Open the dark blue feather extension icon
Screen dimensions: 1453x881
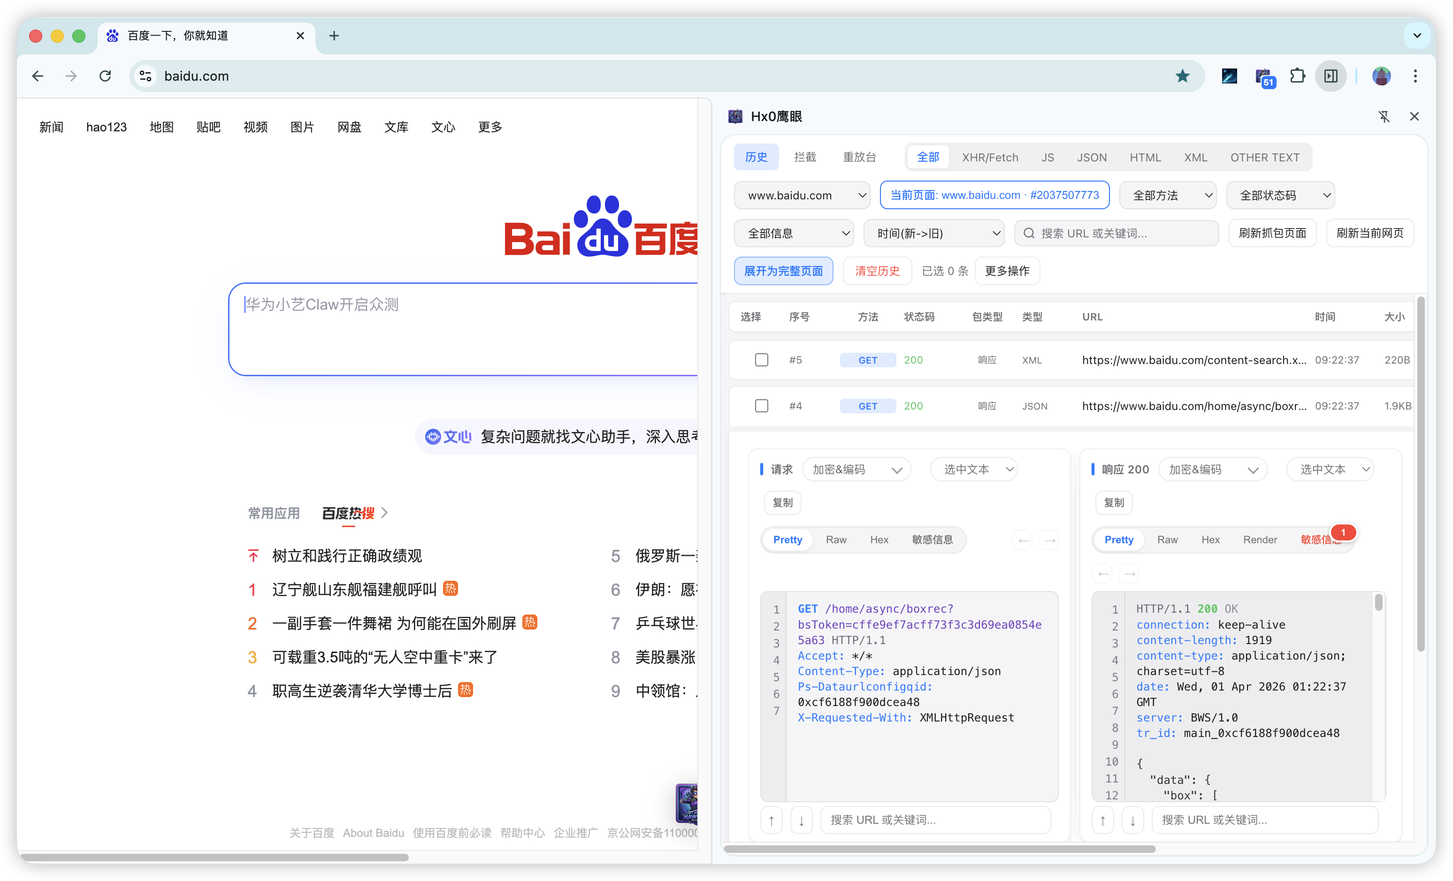[1229, 76]
